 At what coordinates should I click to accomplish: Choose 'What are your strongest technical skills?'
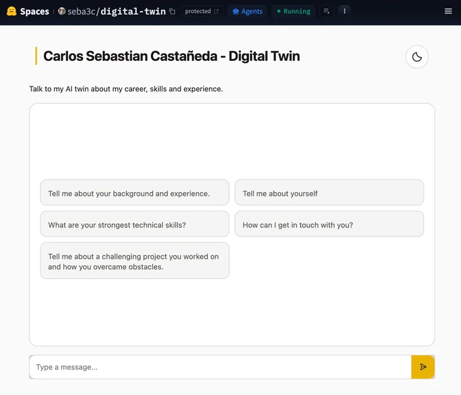pyautogui.click(x=135, y=224)
